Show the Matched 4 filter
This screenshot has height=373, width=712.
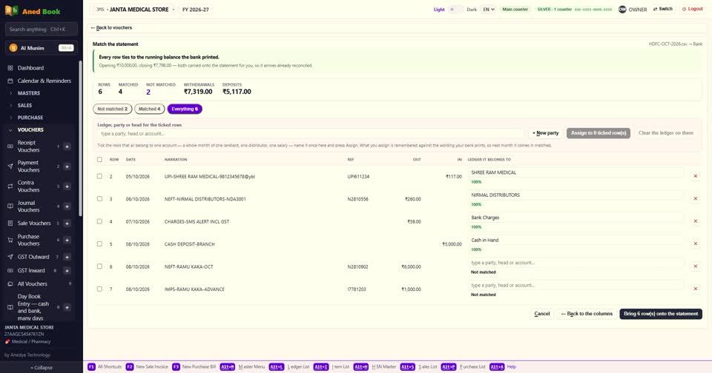[x=149, y=109]
